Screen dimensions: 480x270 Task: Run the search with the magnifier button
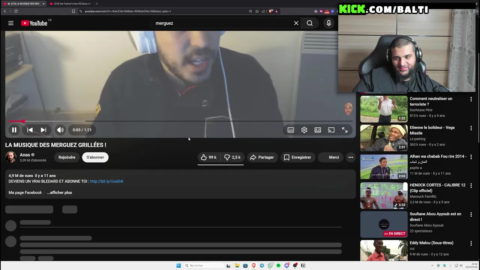[310, 23]
